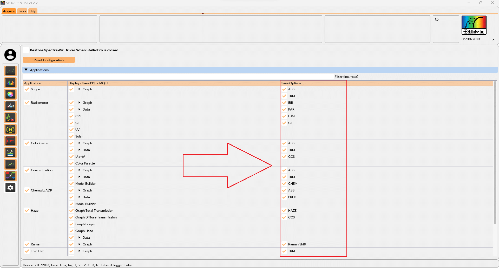Open the Help menu
The image size is (499, 268).
(33, 11)
